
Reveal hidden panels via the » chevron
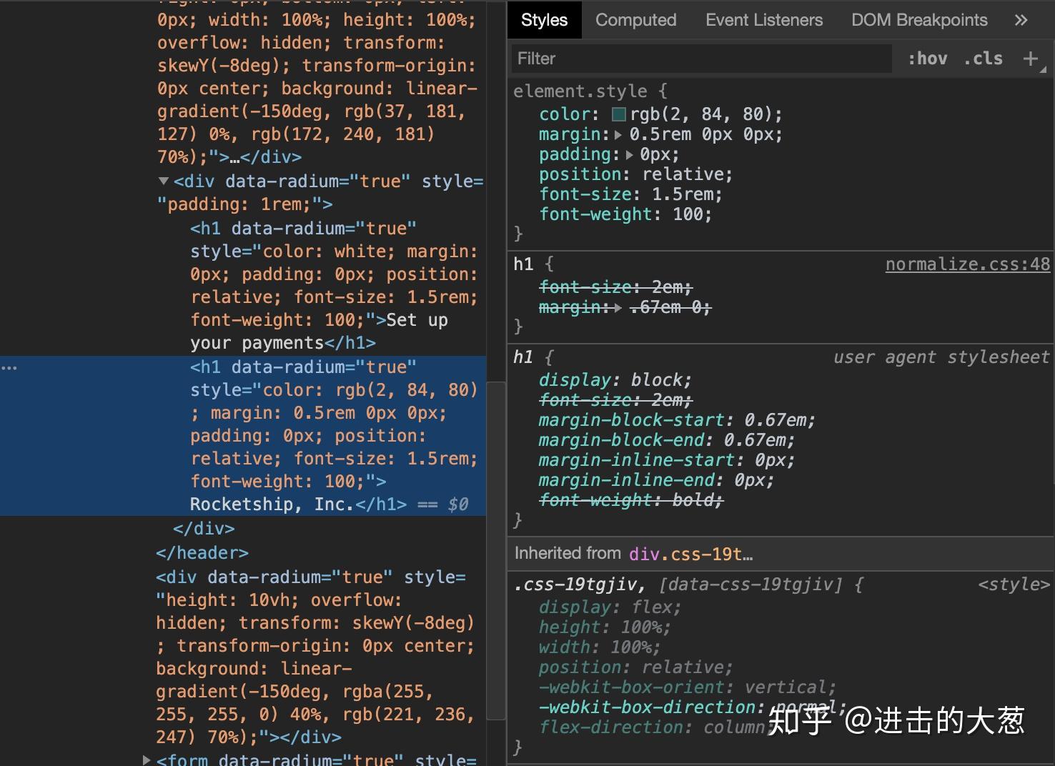coord(1021,19)
